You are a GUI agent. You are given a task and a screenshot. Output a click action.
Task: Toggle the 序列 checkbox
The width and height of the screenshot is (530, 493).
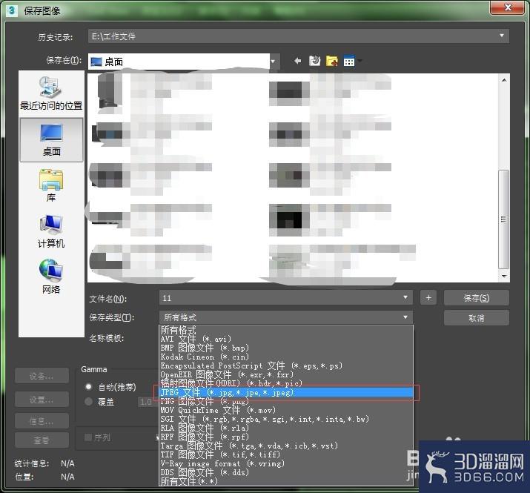(x=88, y=437)
